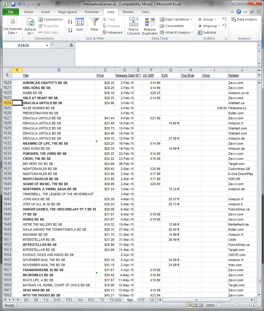Click the Save icon in Quick Access Toolbar

13,4
